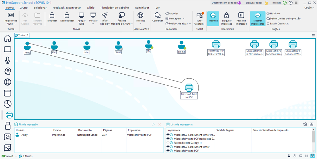Switch to monitor view in sidebar
The height and width of the screenshot is (159, 317).
point(8,49)
